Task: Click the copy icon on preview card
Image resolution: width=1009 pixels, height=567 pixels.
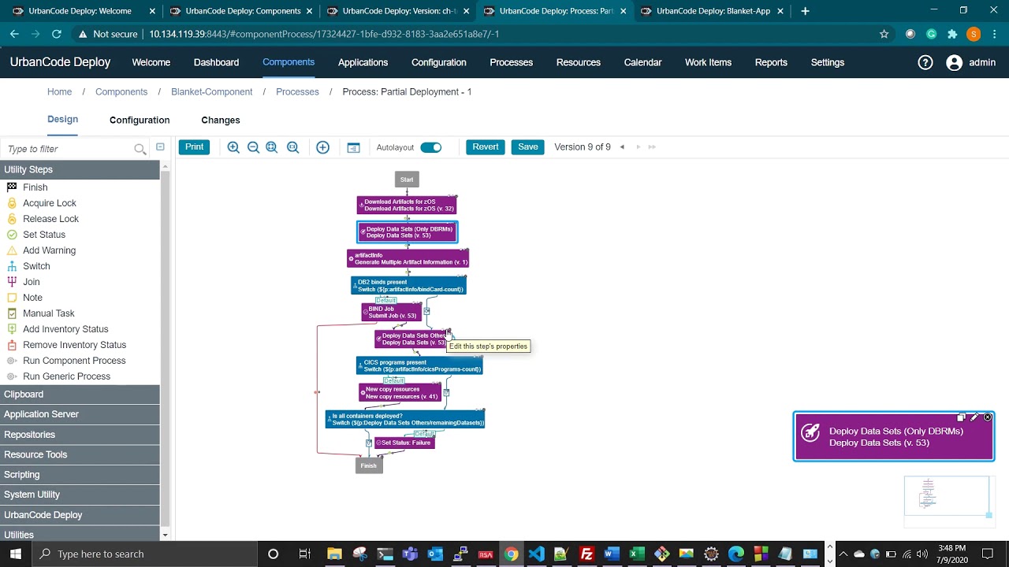Action: (962, 417)
